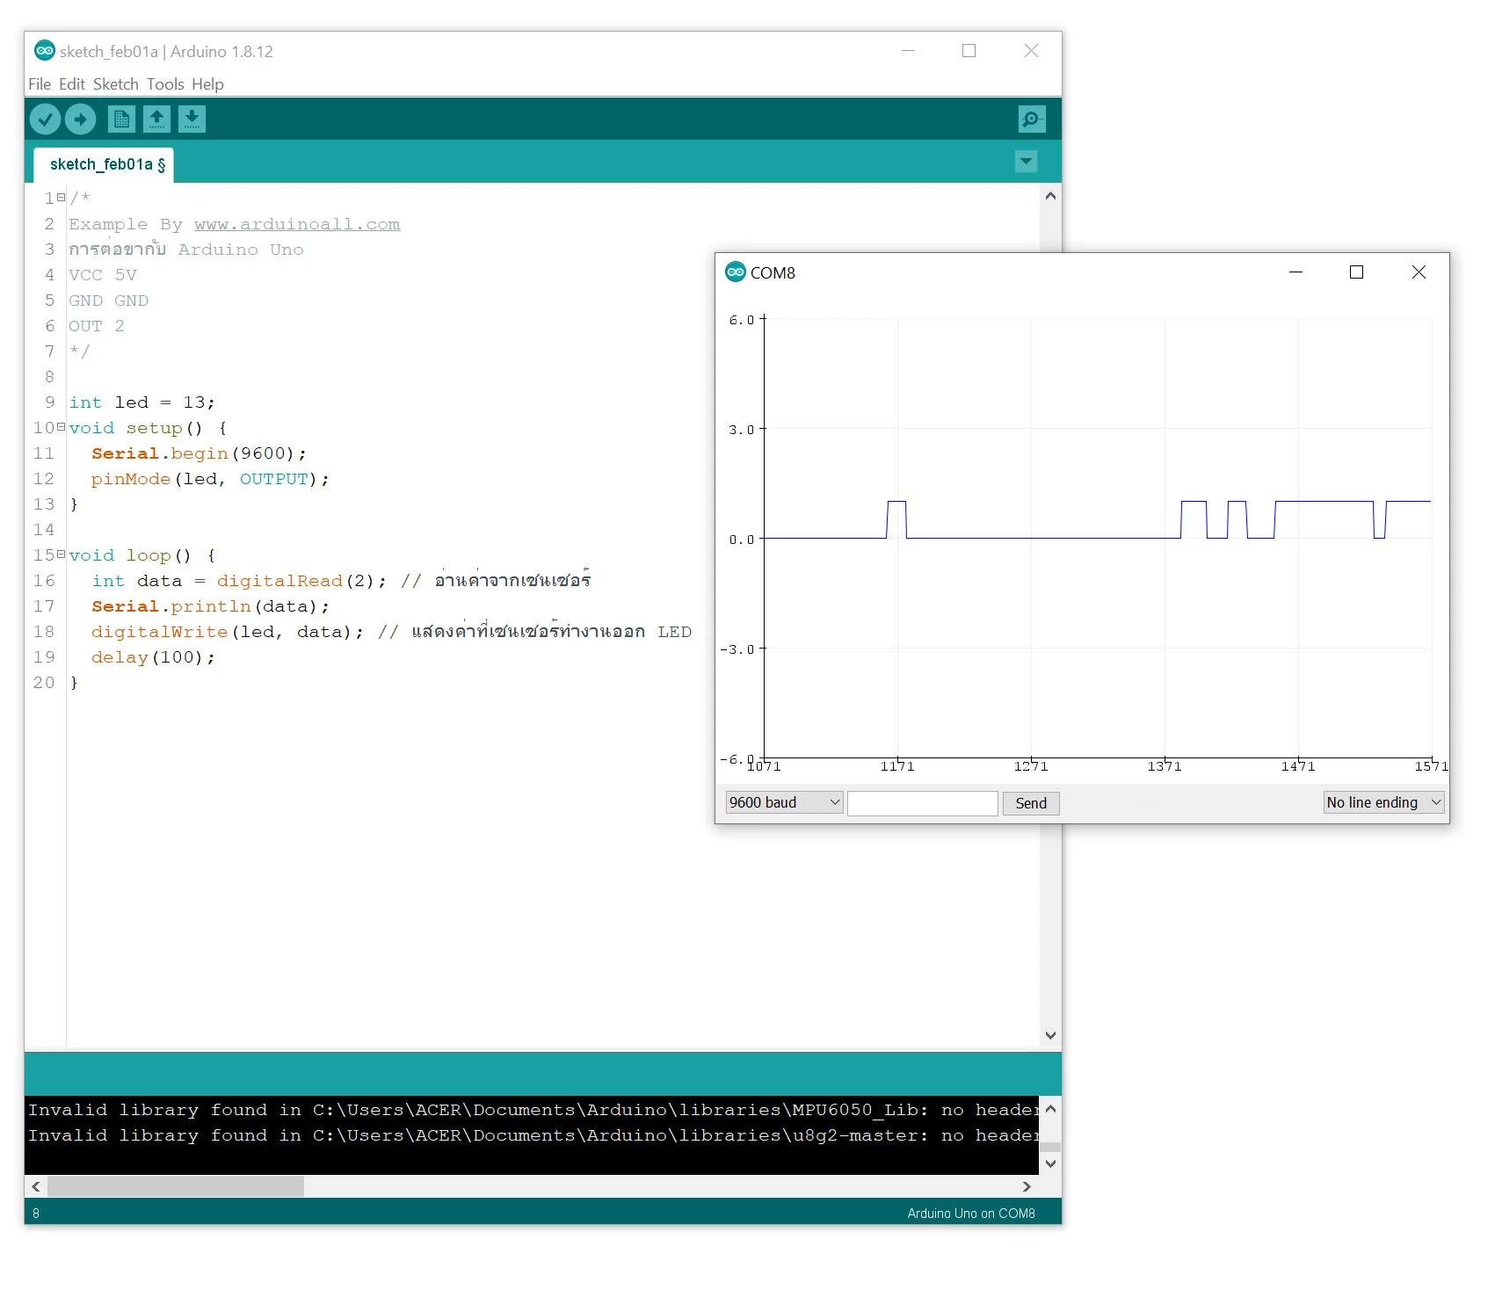This screenshot has height=1290, width=1495.
Task: Click the Verify sketch checkmark button
Action: coord(45,119)
